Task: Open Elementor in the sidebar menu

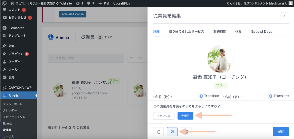Action: tap(16, 28)
